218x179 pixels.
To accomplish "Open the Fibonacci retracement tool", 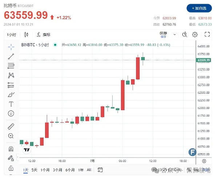I will coord(11,66).
